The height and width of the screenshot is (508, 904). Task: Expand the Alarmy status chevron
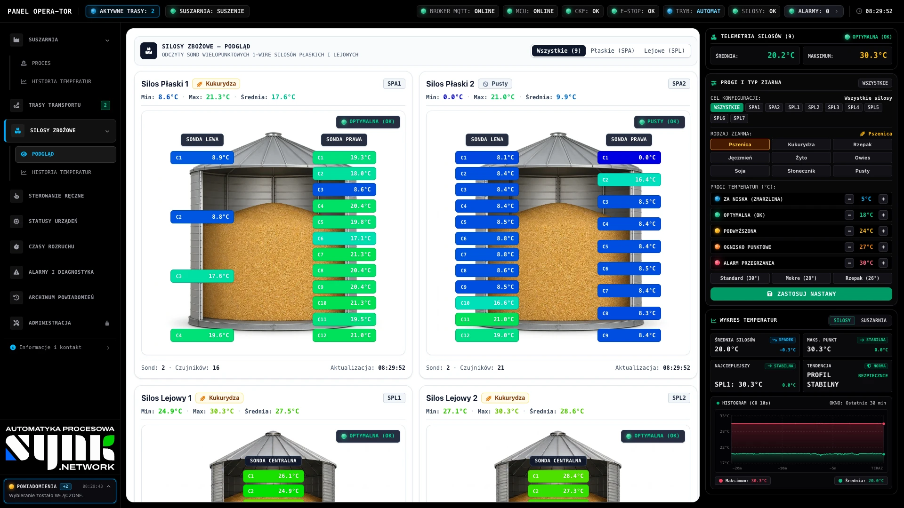836,11
